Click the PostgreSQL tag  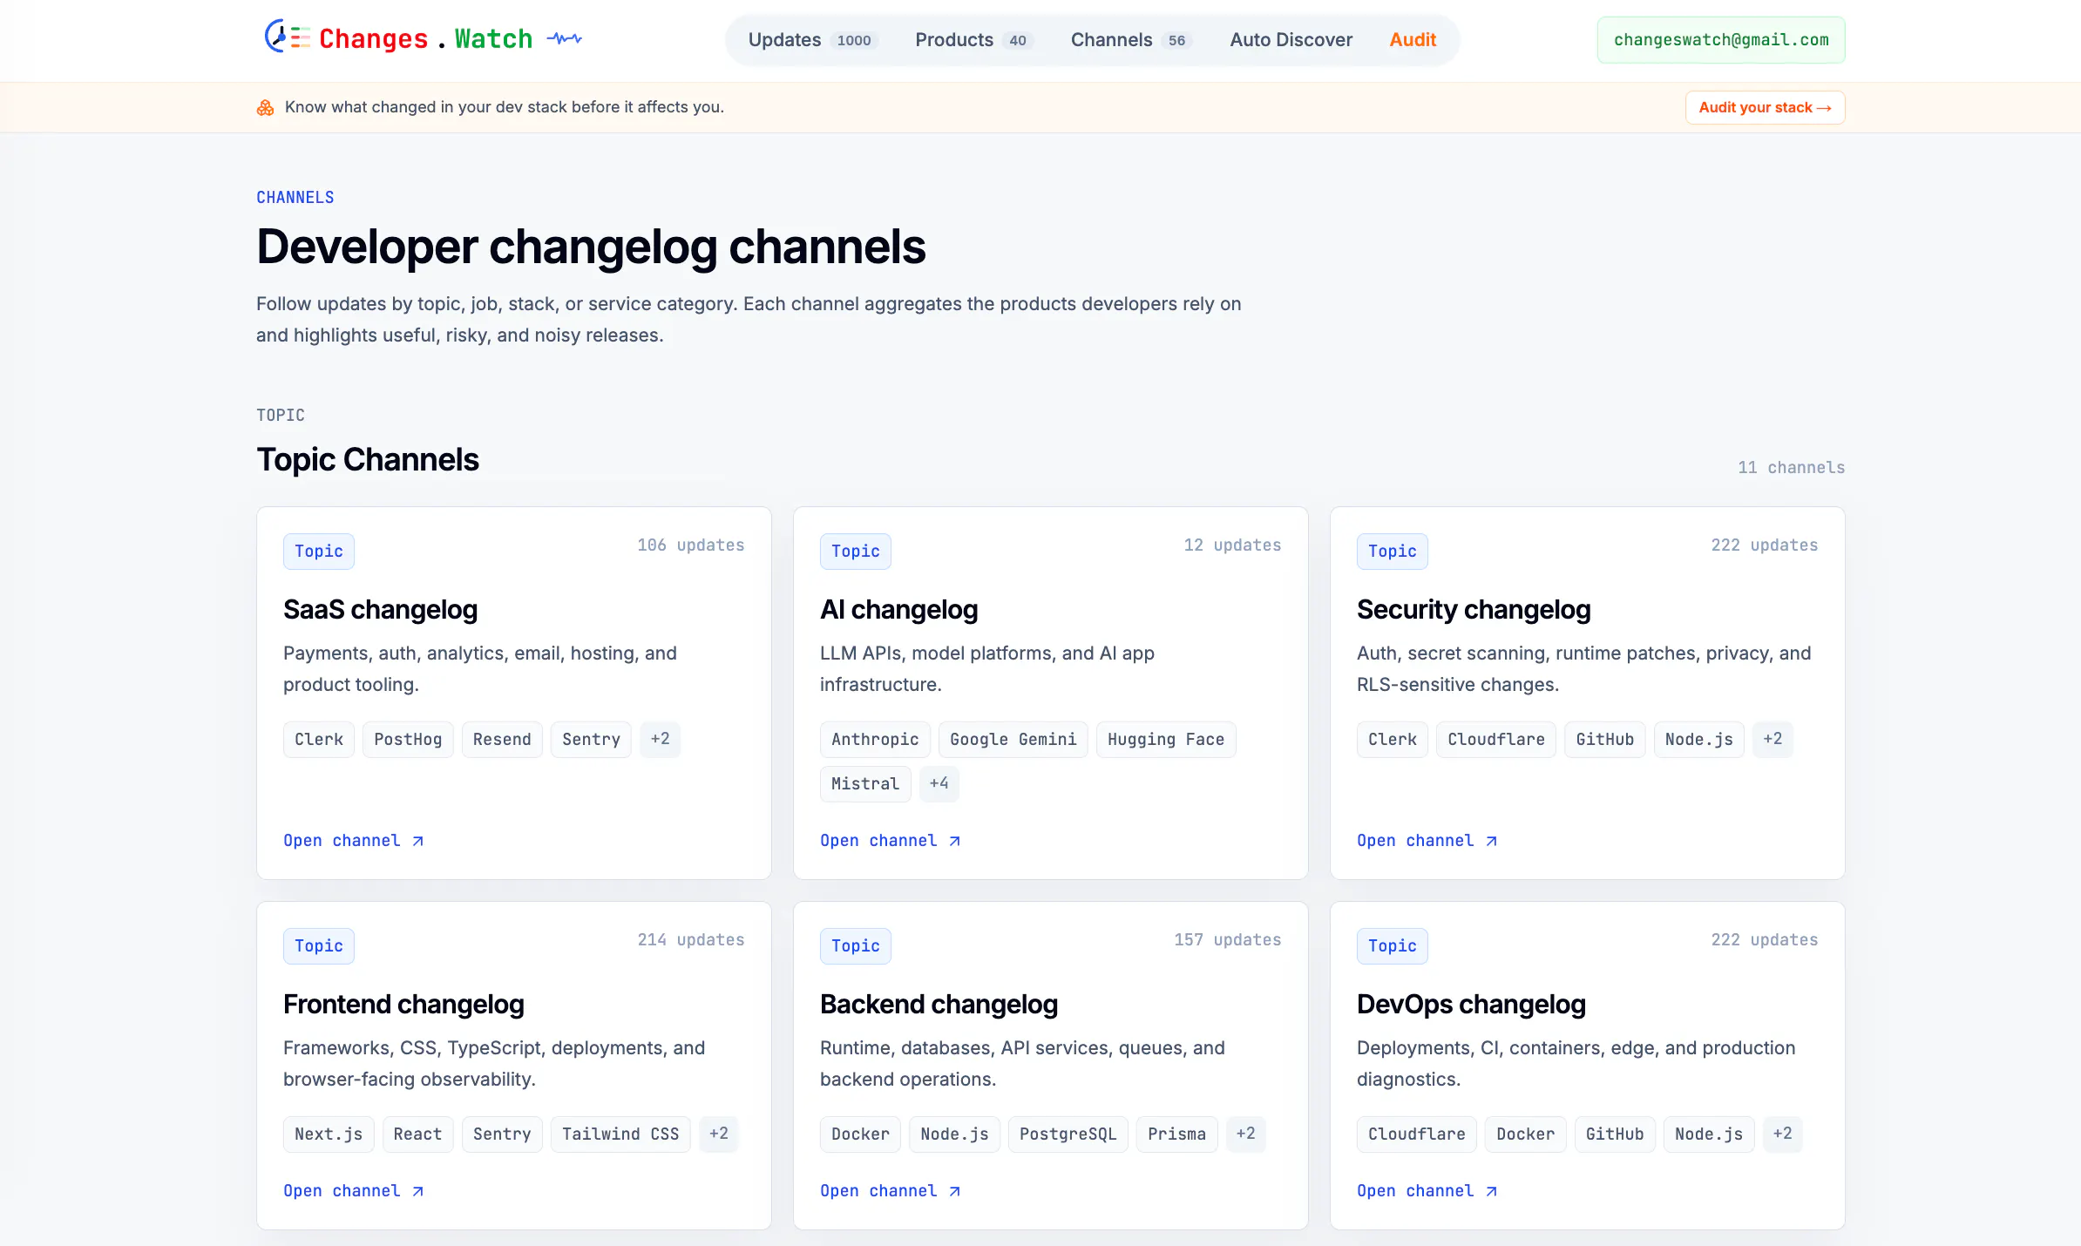click(1068, 1134)
